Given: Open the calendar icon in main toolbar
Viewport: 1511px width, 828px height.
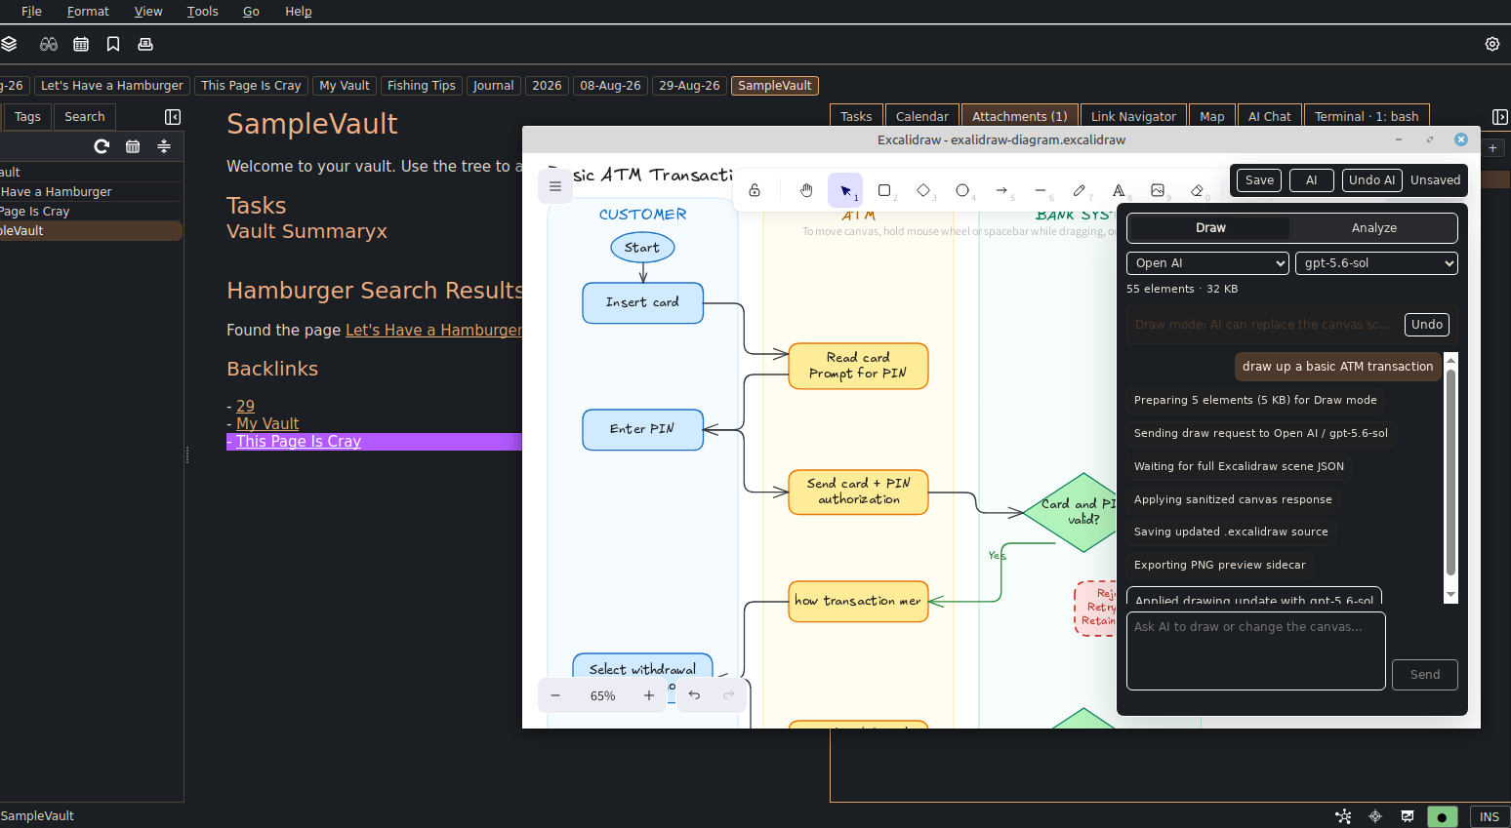Looking at the screenshot, I should (x=81, y=44).
